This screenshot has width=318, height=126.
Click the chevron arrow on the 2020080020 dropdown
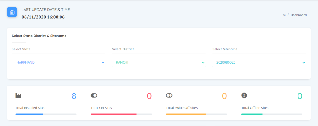pos(304,63)
